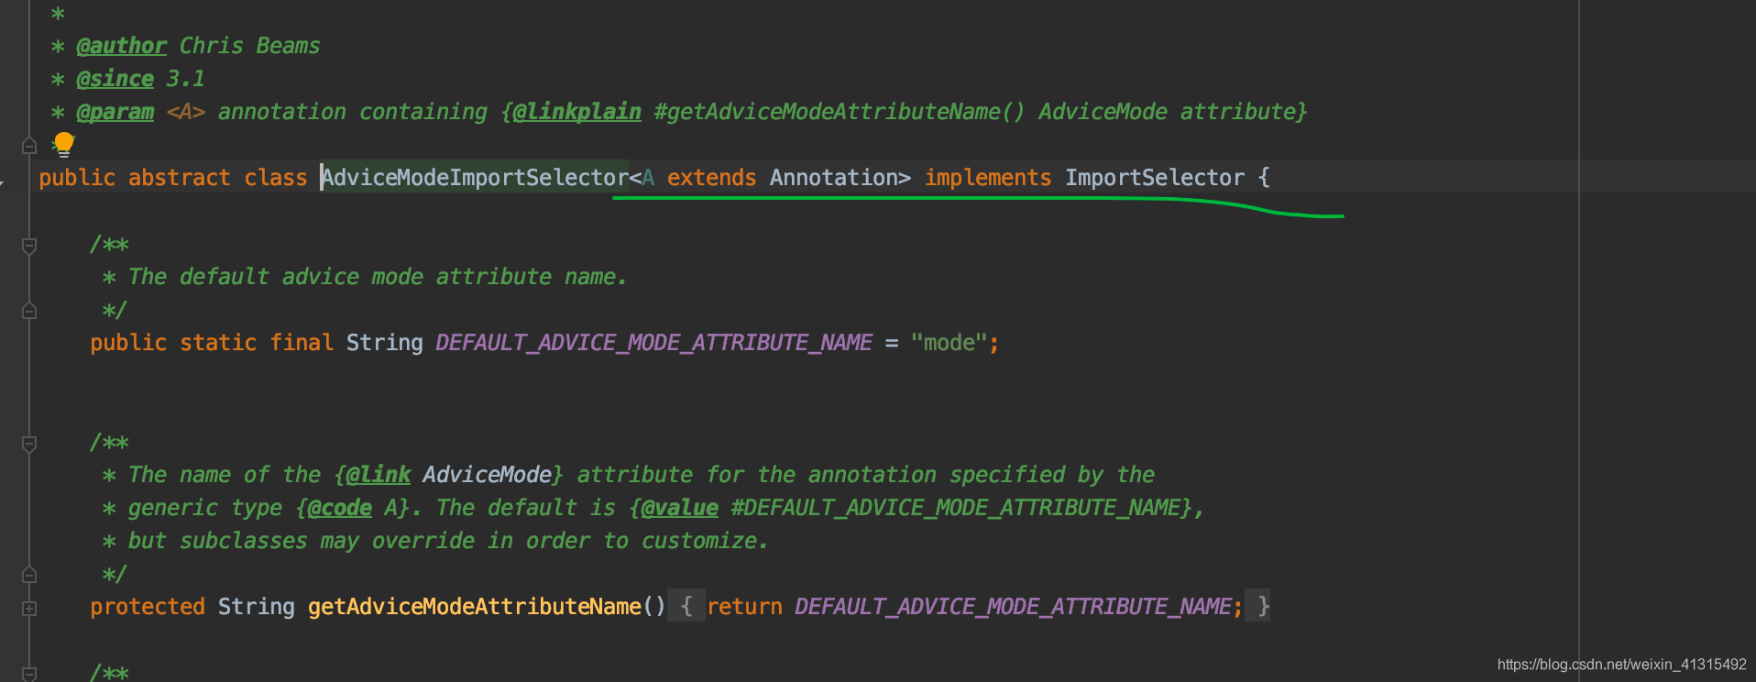Viewport: 1756px width, 682px height.
Task: Click the 'static' keyword in the field declaration
Action: [218, 343]
